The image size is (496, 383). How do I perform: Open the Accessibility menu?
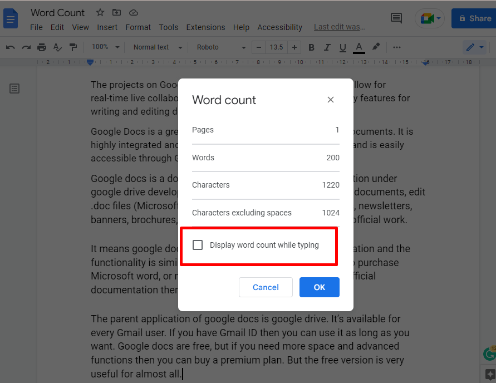[x=279, y=27]
